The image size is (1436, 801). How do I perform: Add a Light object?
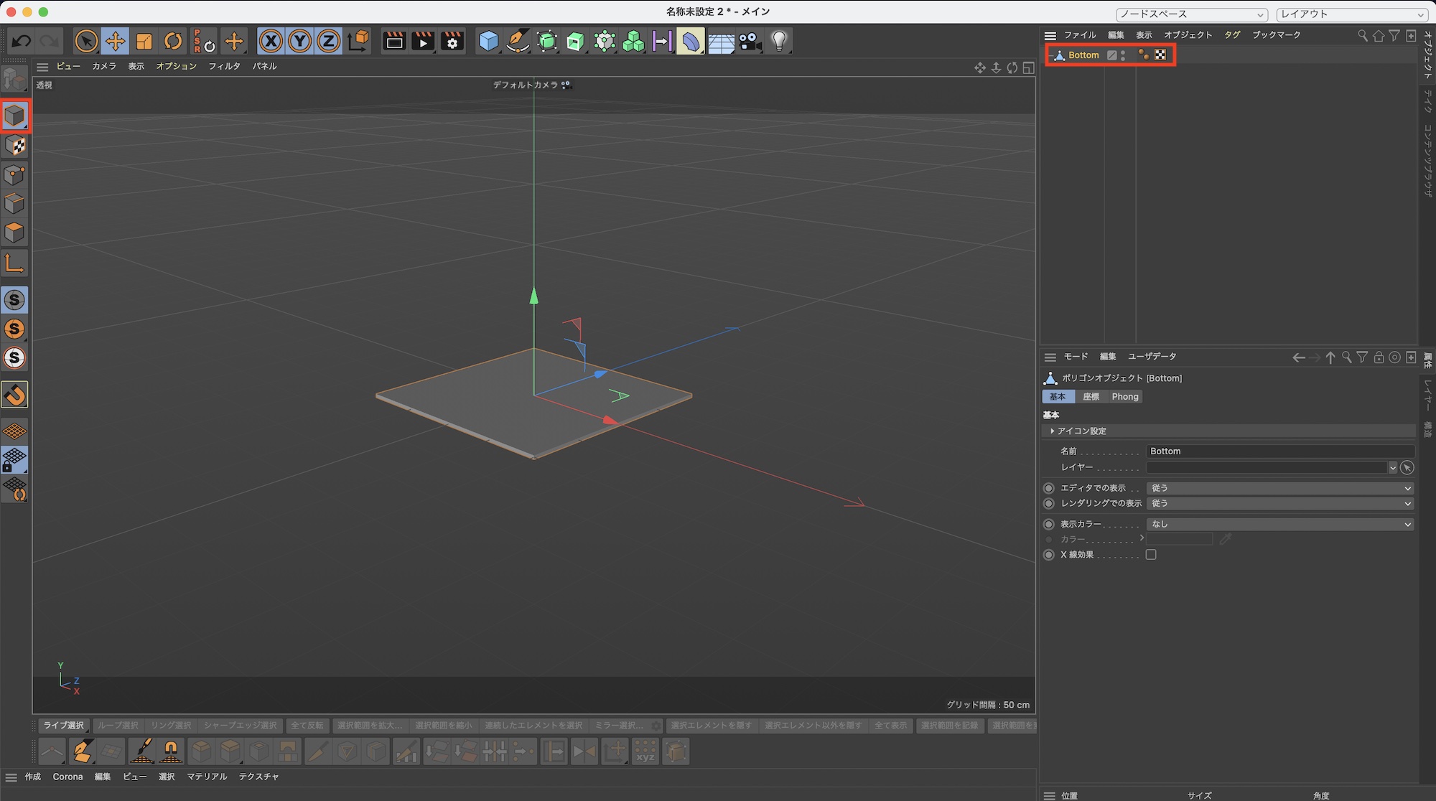pos(779,41)
